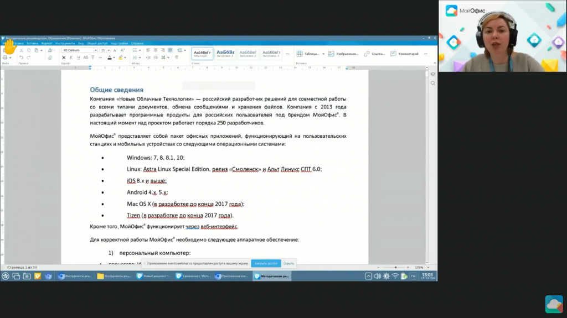567x318 pixels.
Task: Click the yellow highlight color marker
Action: point(121,58)
